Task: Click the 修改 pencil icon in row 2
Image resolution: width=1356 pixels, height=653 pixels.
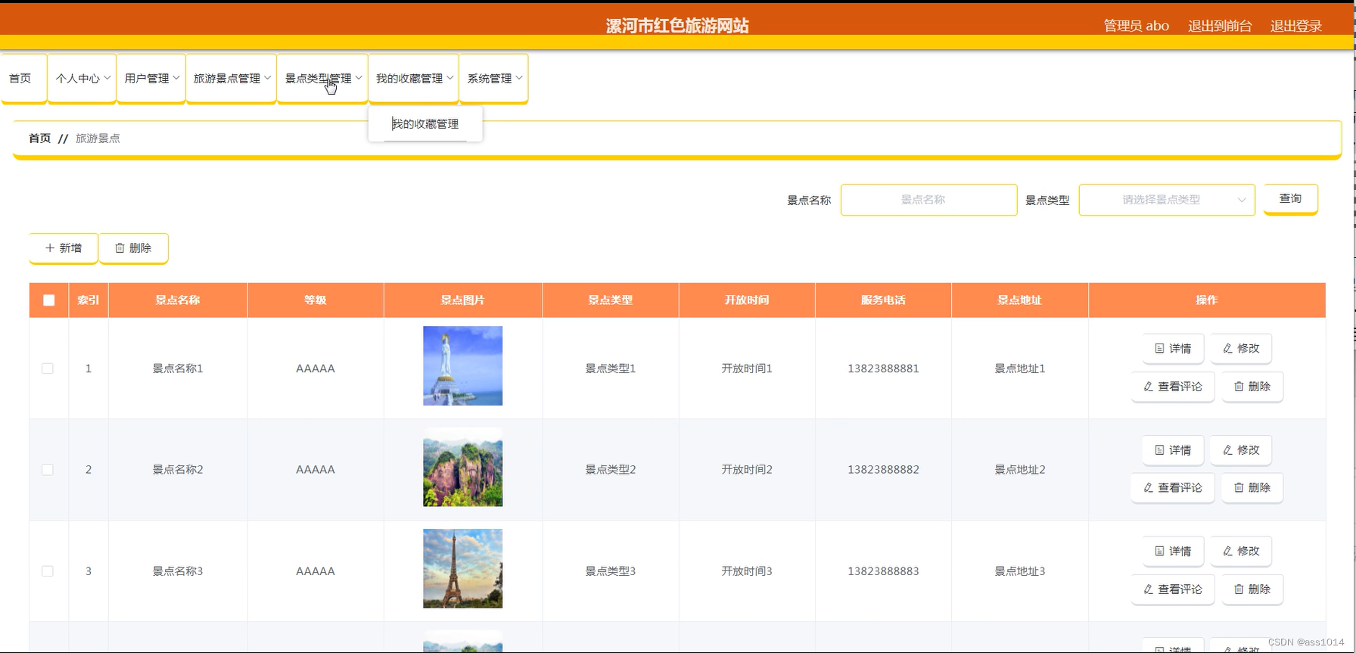Action: (1227, 450)
